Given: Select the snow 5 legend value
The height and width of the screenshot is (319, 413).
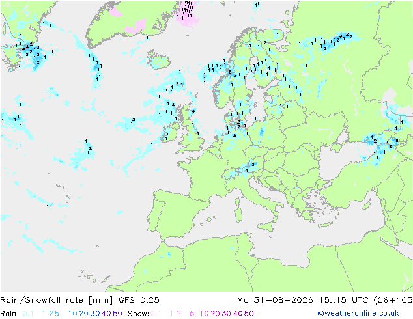Looking at the screenshot, I should point(192,314).
